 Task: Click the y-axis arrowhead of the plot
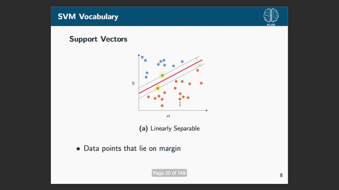coord(139,55)
